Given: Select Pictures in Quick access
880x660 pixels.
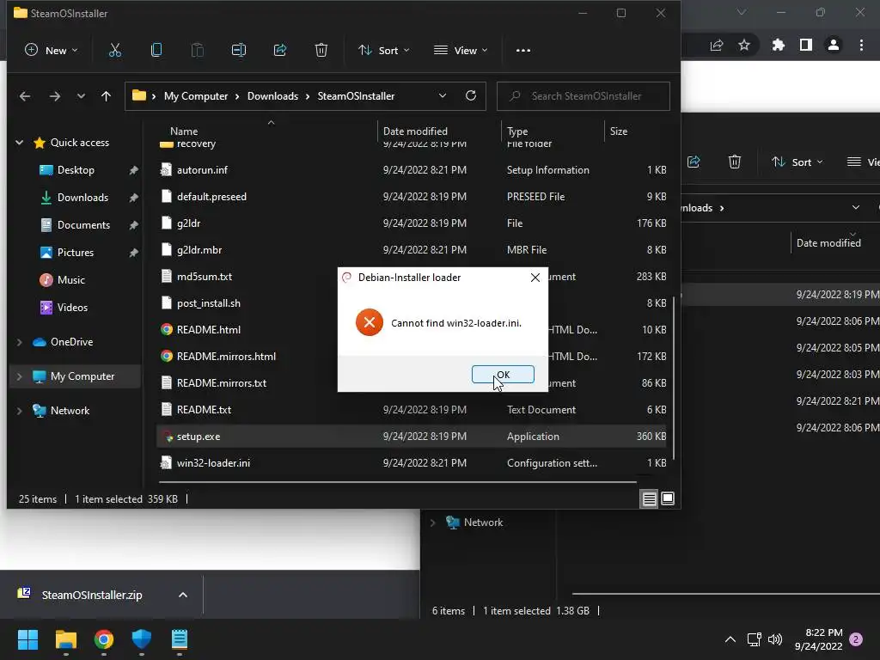Looking at the screenshot, I should pyautogui.click(x=76, y=253).
